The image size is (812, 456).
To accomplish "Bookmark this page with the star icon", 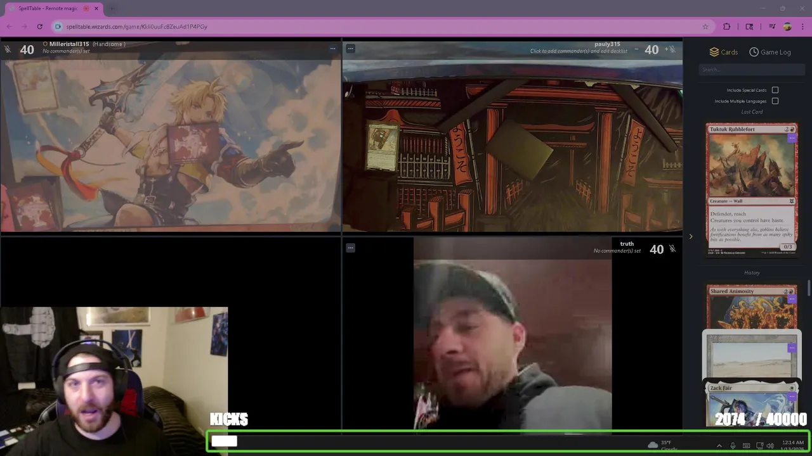I will coord(705,27).
